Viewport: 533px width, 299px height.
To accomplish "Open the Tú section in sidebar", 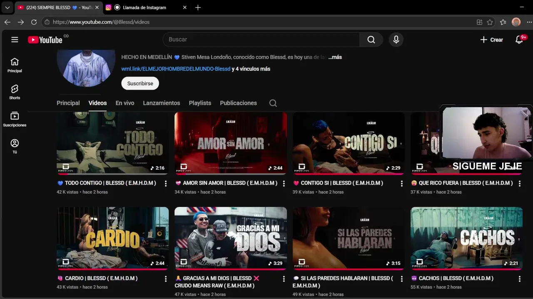I will click(x=15, y=146).
